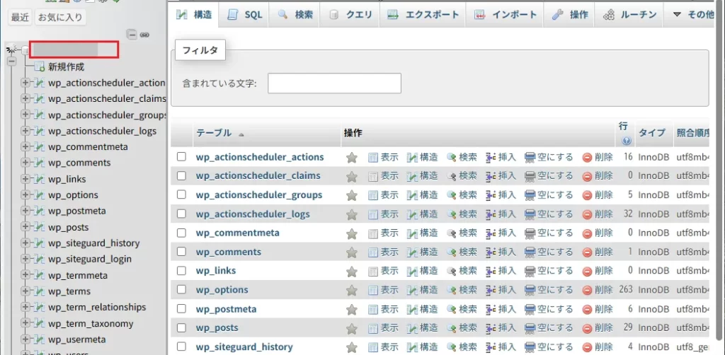Image resolution: width=725 pixels, height=355 pixels.
Task: Check the wp_actionscheduler_actions row checkbox
Action: point(181,157)
